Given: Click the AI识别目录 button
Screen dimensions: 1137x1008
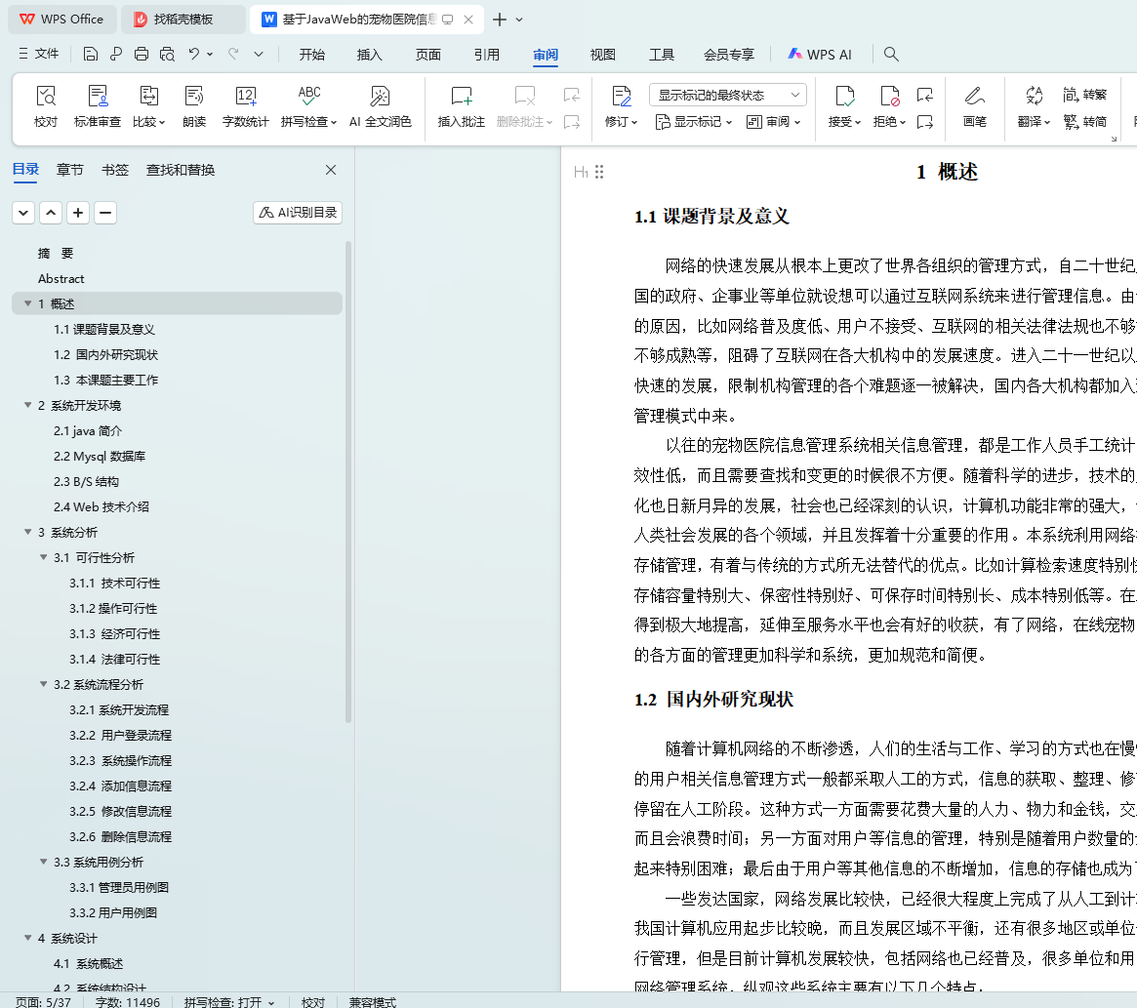Looking at the screenshot, I should coord(298,213).
